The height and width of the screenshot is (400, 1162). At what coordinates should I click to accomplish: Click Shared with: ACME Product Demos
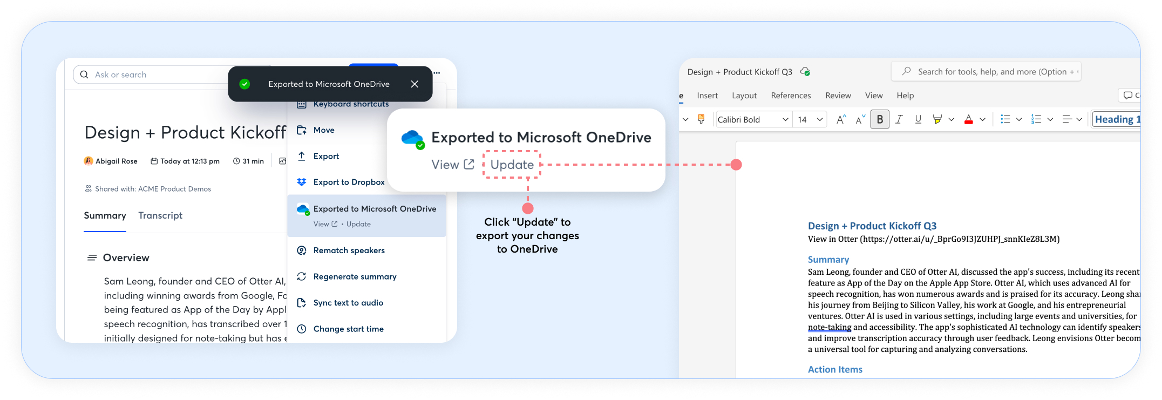[x=153, y=189]
